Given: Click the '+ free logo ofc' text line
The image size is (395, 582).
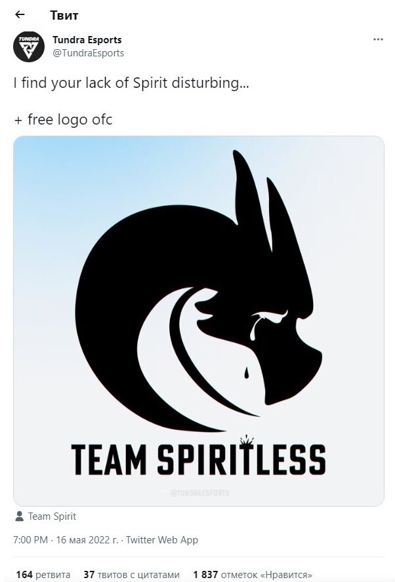Looking at the screenshot, I should [63, 120].
